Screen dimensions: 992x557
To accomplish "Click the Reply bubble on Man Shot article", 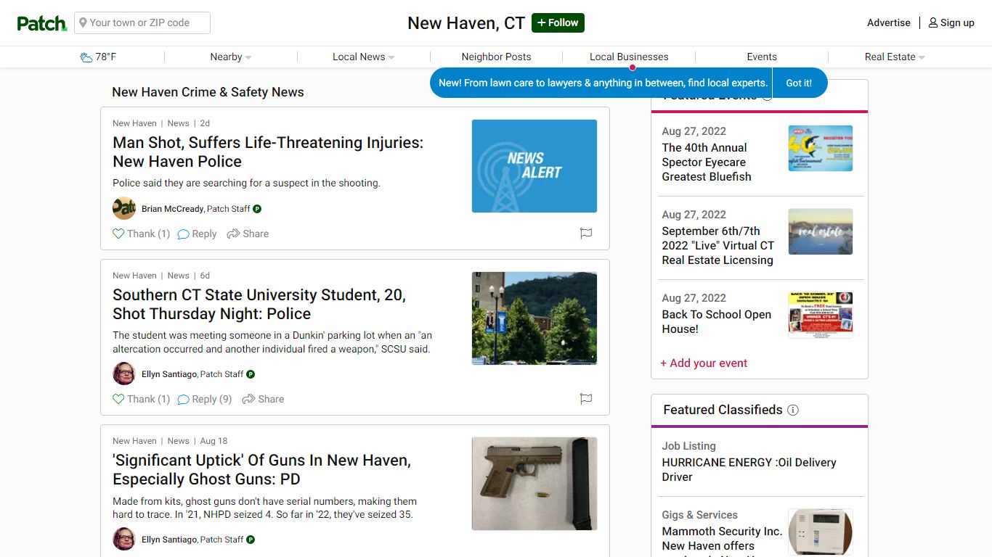I will (197, 234).
